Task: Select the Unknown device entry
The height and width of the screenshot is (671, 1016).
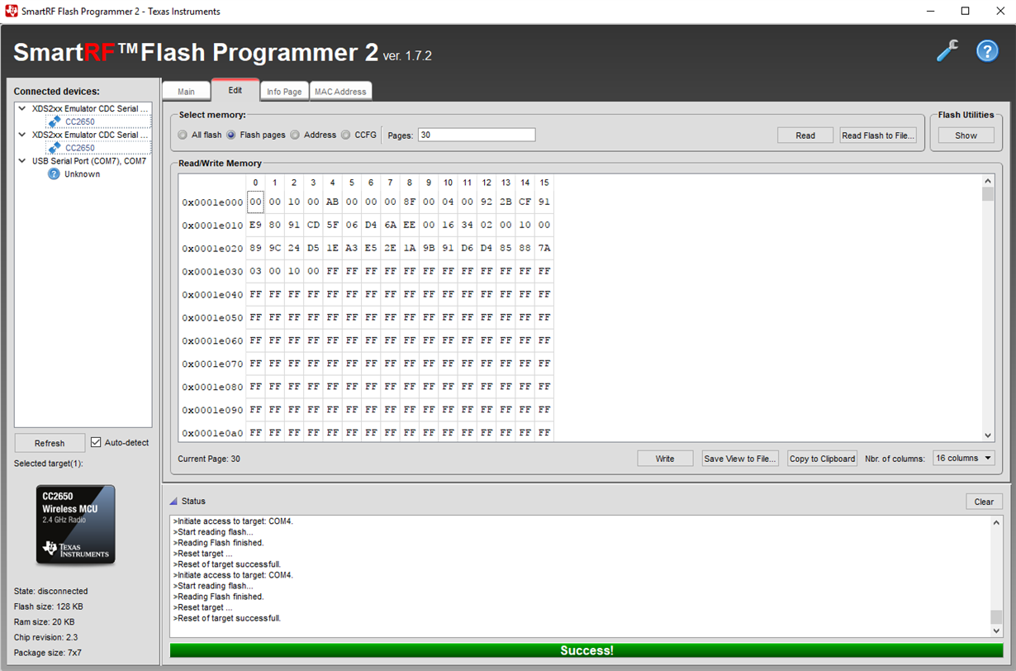Action: (82, 174)
